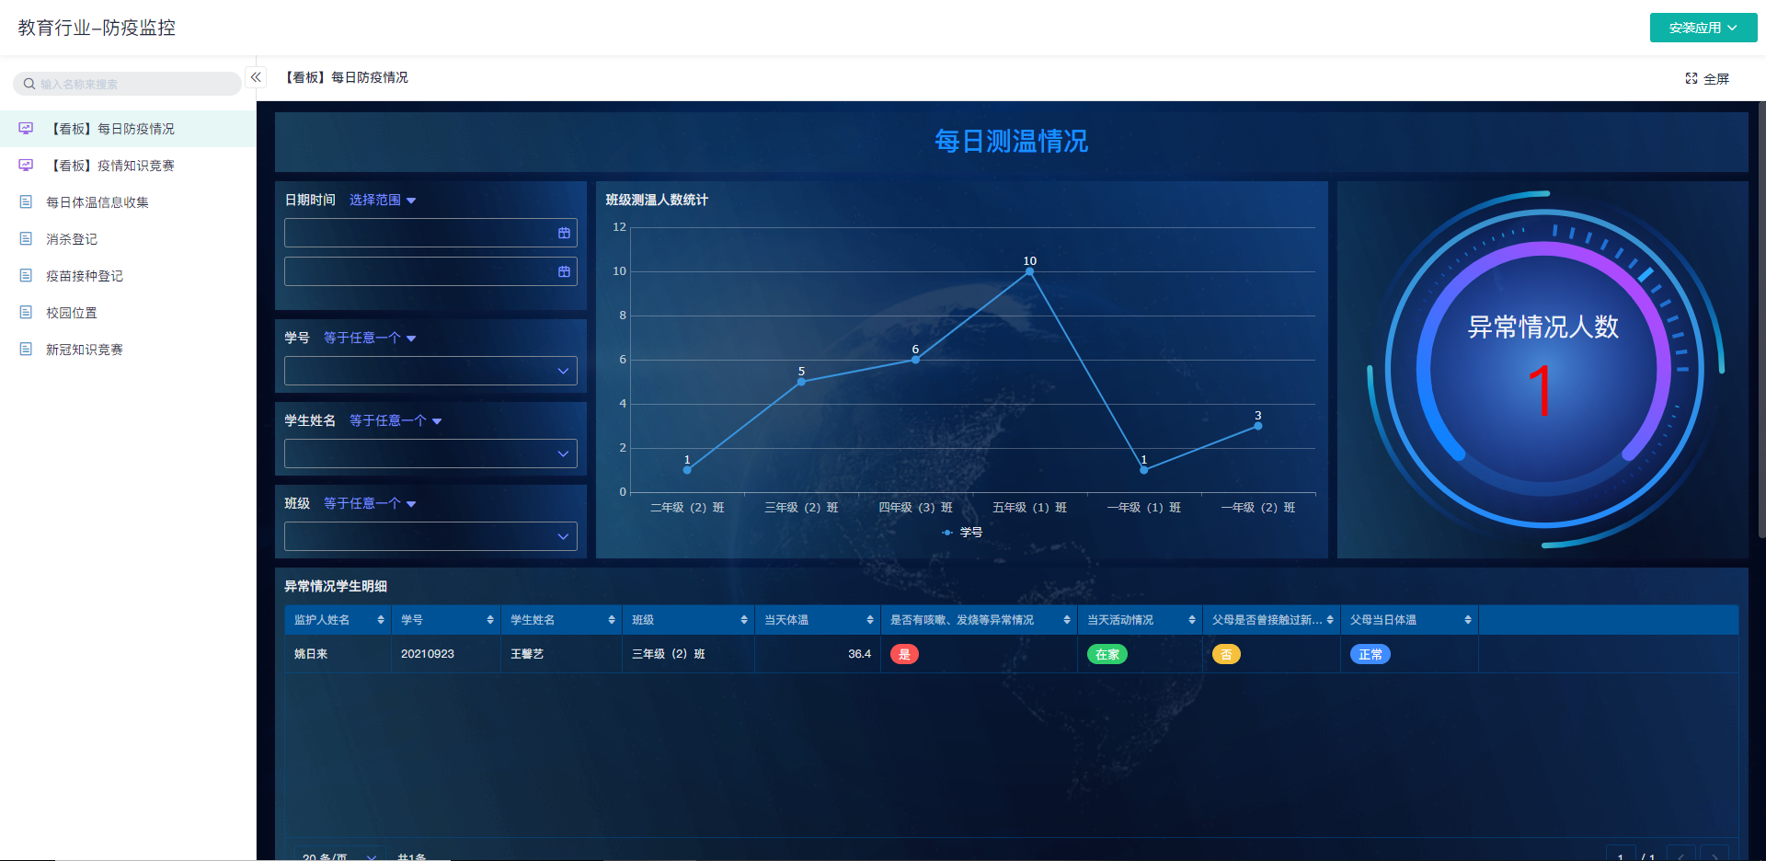Sort by 当天体温 column sort icon
Screen dimensions: 1766x861
tap(870, 620)
